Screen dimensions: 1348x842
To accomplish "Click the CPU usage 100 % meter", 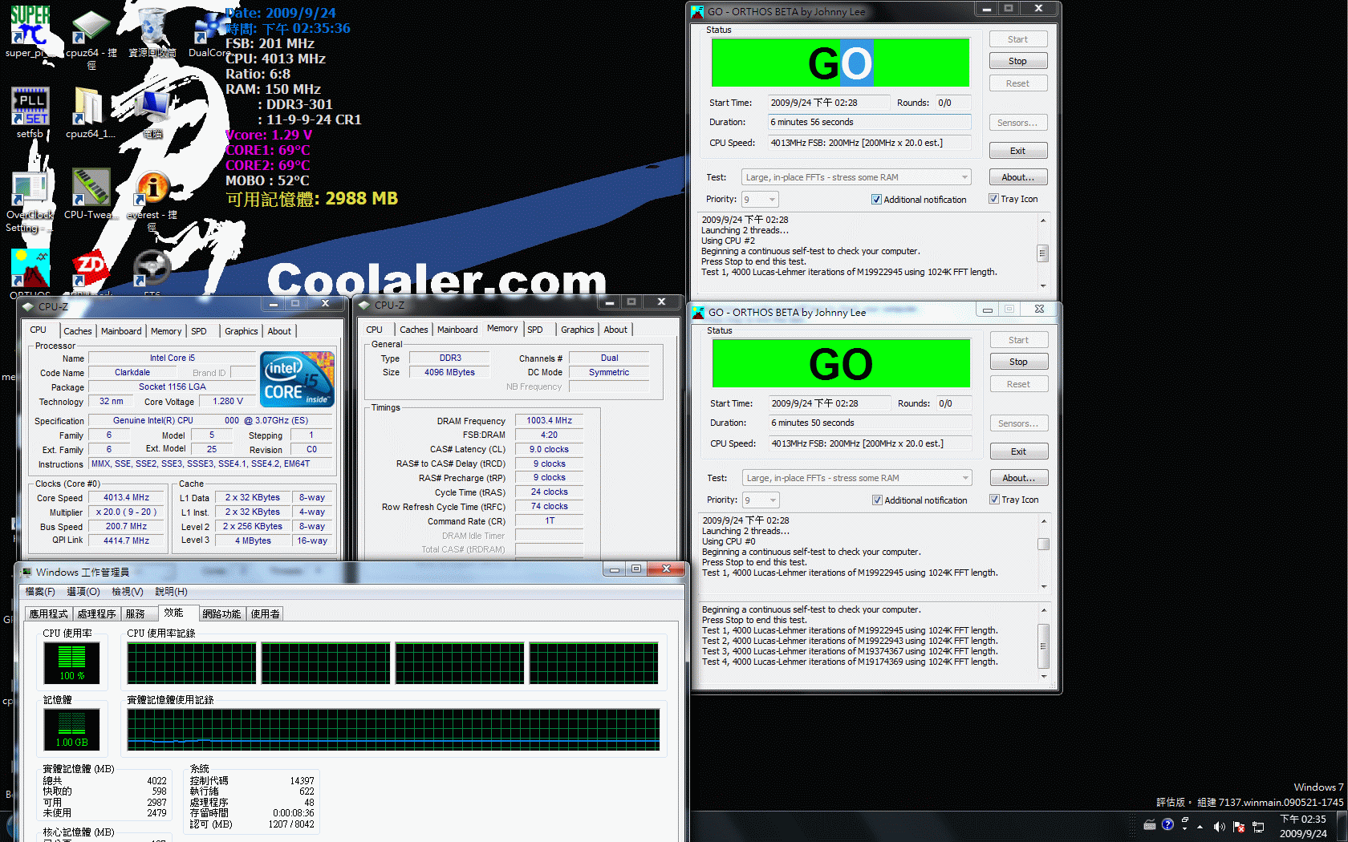I will click(x=71, y=663).
